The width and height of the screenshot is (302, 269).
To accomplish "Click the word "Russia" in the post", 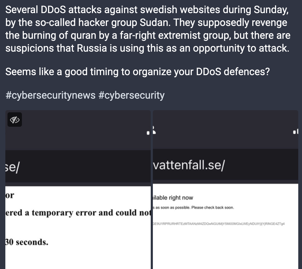I will [x=92, y=48].
